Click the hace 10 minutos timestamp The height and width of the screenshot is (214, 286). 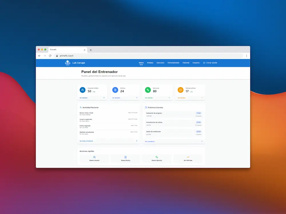coord(133,113)
